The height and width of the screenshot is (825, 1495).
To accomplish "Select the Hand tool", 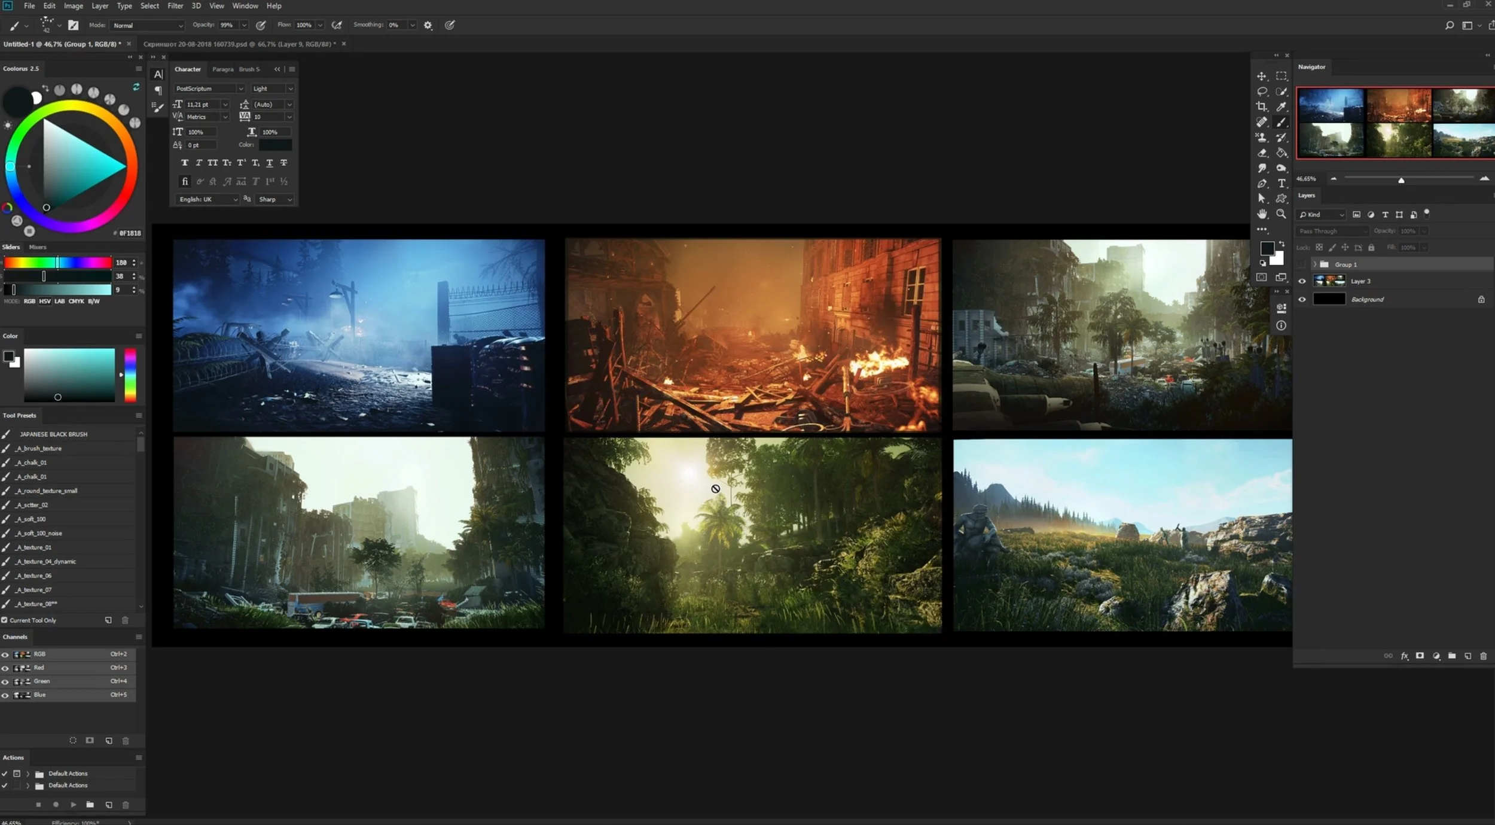I will click(x=1262, y=214).
